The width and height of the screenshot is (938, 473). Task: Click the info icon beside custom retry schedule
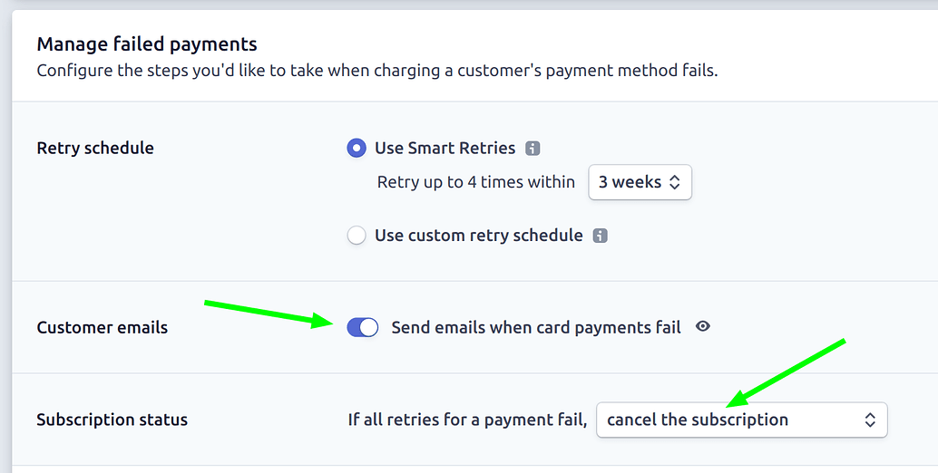click(600, 236)
